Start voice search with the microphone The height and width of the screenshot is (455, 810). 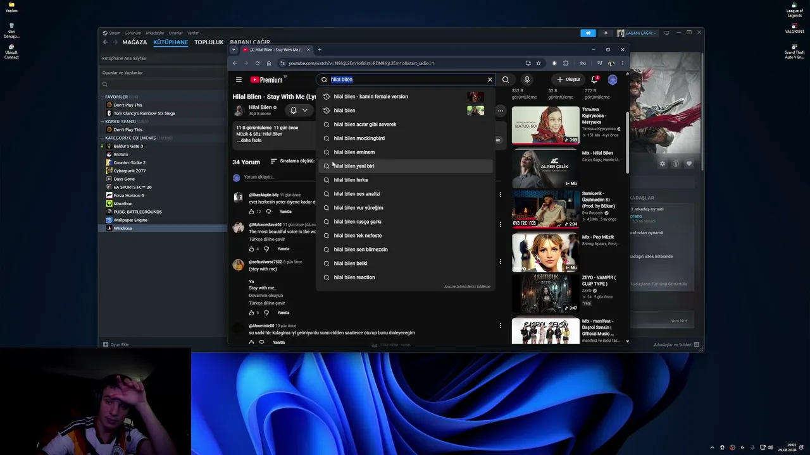pyautogui.click(x=526, y=80)
